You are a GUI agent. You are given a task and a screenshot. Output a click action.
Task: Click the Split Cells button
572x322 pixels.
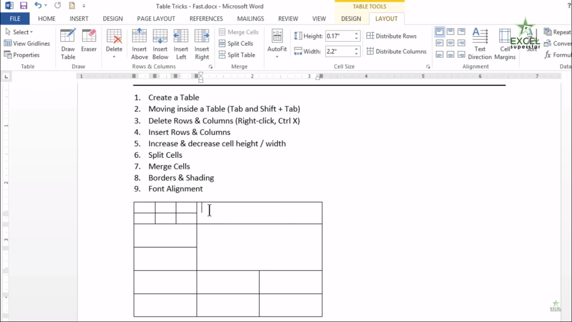pyautogui.click(x=236, y=43)
